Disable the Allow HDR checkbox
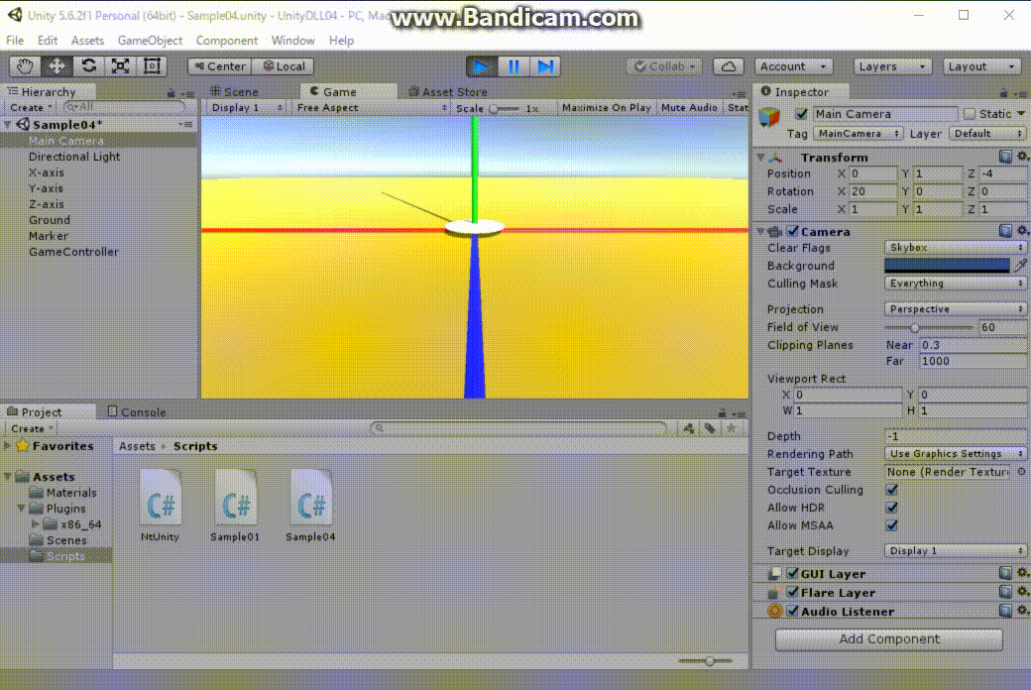Screen dimensions: 1031x690 click(892, 508)
